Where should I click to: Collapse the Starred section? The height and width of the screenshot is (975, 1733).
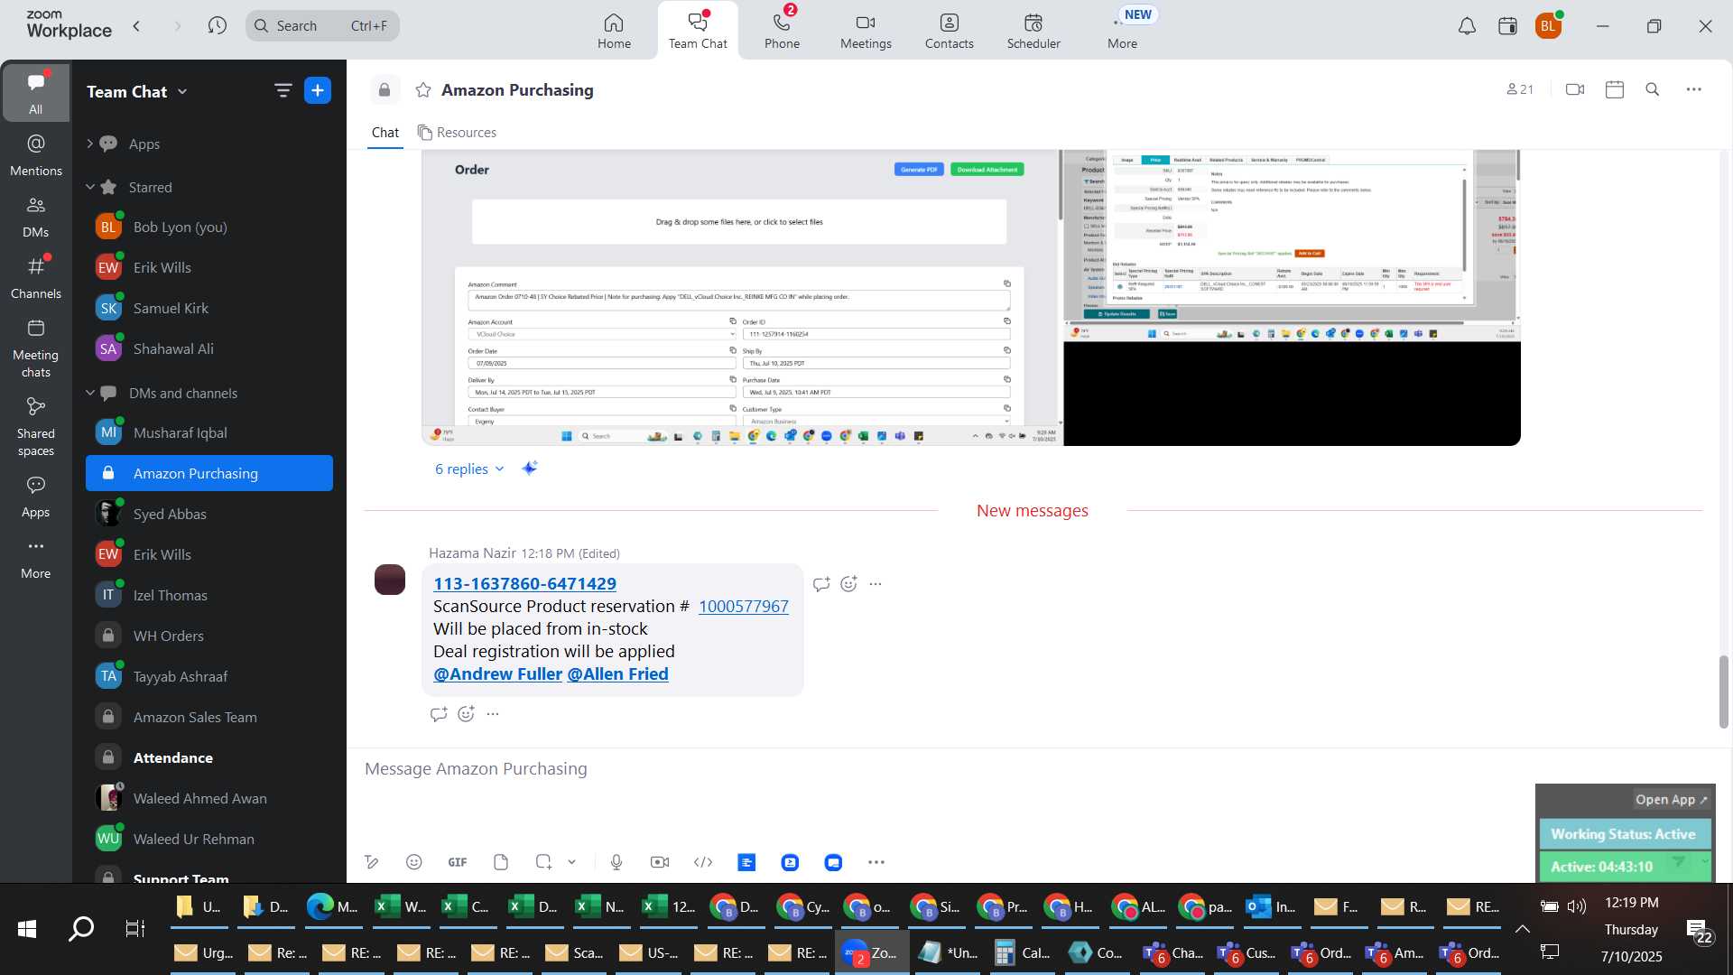click(x=89, y=187)
